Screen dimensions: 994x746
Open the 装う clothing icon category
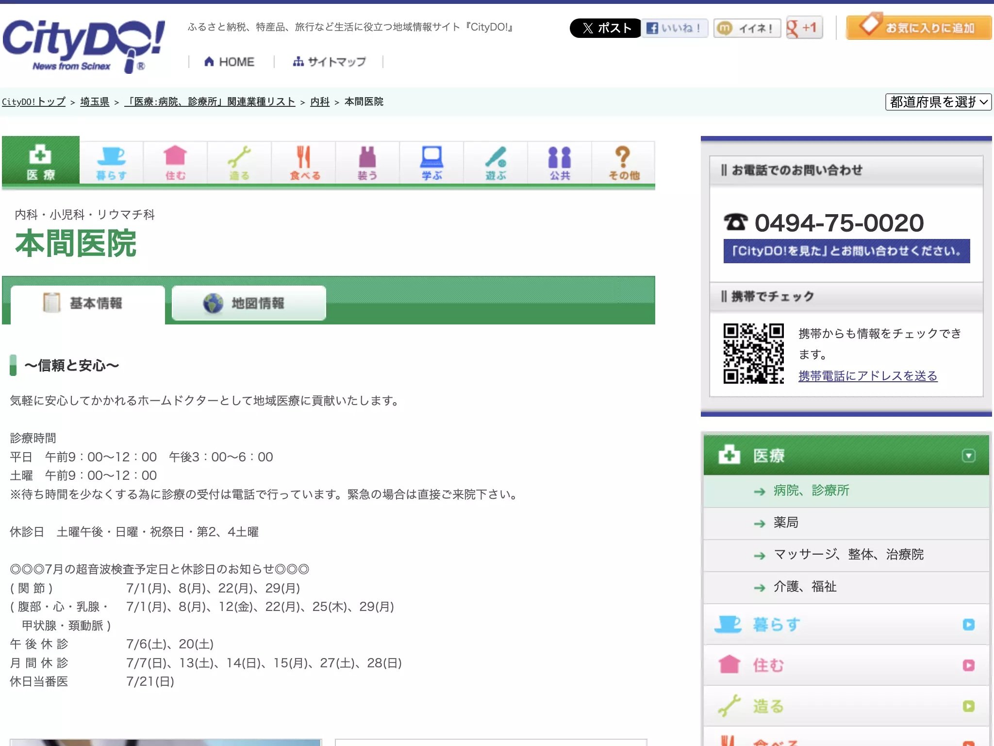pos(367,163)
